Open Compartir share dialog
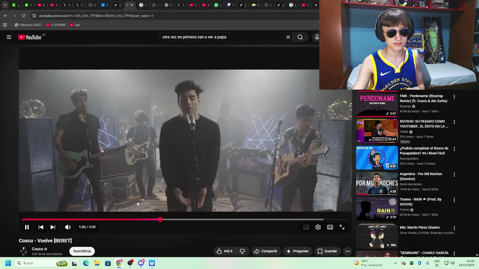 pyautogui.click(x=266, y=251)
